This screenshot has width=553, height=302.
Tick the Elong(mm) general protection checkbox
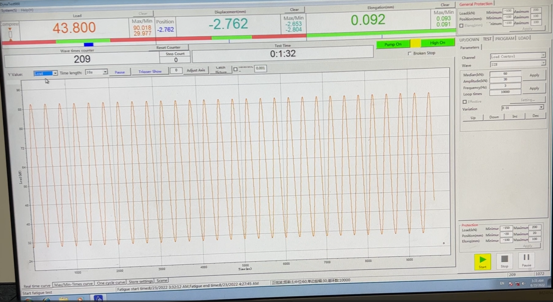461,26
